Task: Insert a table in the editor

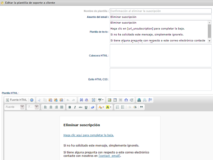Action: (115, 100)
